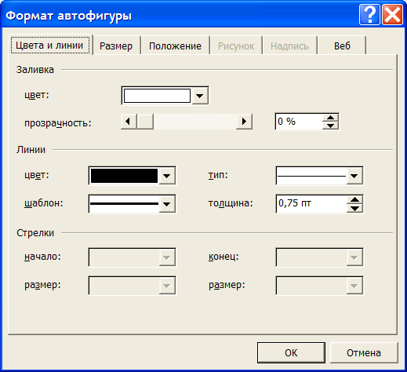
Task: Decrease transparency percent with down spinner
Action: click(330, 126)
